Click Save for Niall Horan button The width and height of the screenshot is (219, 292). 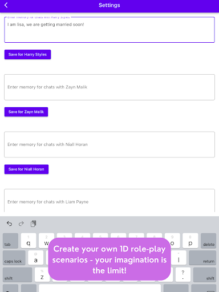point(26,169)
